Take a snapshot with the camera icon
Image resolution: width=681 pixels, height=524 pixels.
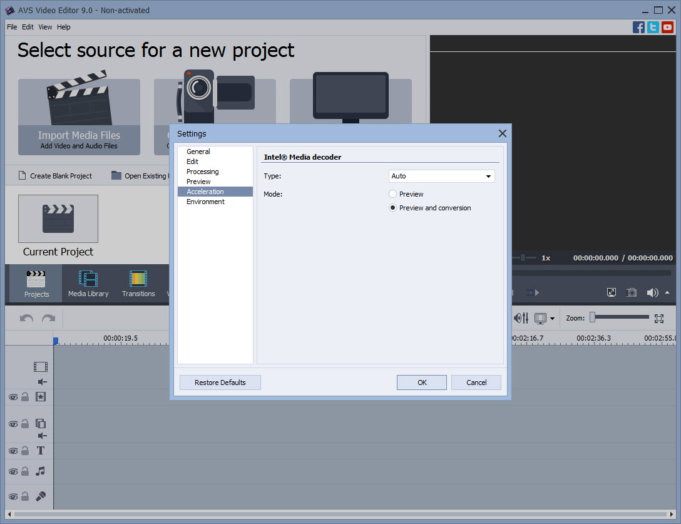(x=632, y=292)
